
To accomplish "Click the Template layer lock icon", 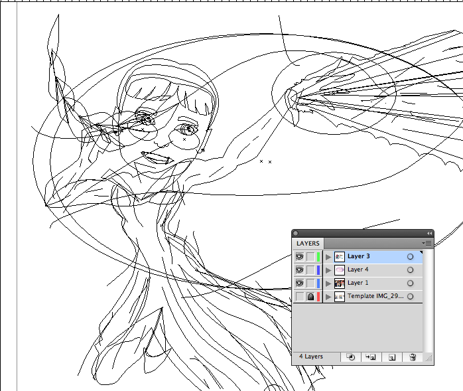I will pyautogui.click(x=310, y=297).
